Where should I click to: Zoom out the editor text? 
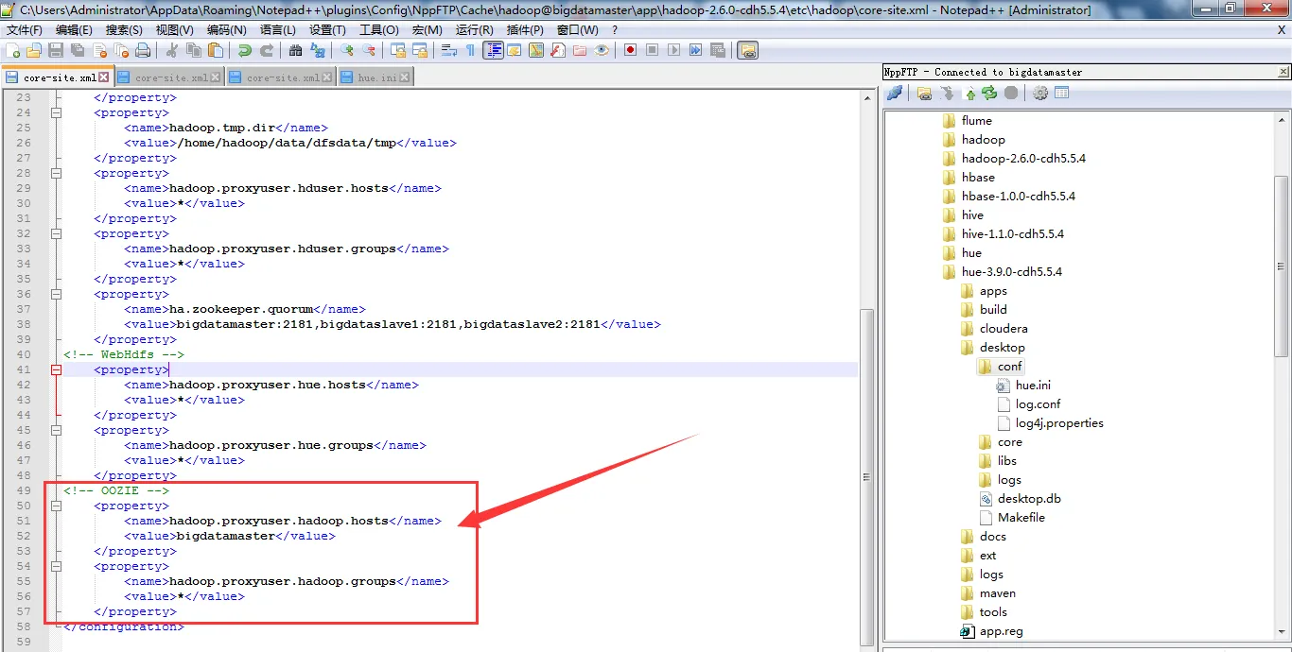pos(369,50)
